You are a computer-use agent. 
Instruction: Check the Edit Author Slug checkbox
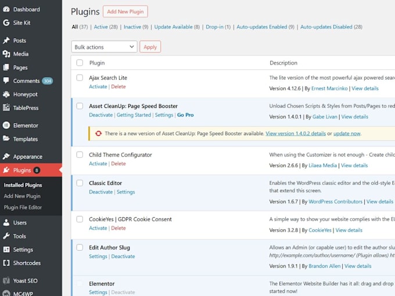coord(80,247)
